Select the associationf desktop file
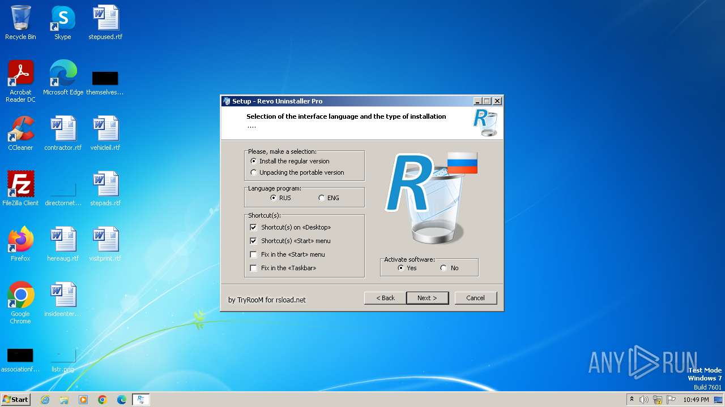This screenshot has height=407, width=725. pyautogui.click(x=20, y=360)
